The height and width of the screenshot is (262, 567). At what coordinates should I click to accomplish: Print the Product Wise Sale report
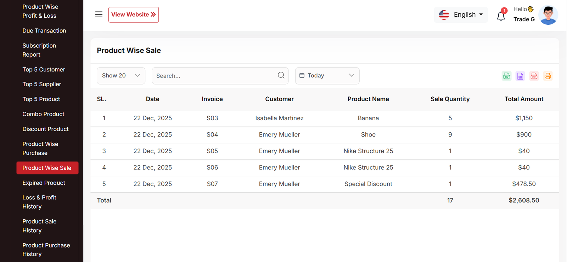[x=548, y=76]
